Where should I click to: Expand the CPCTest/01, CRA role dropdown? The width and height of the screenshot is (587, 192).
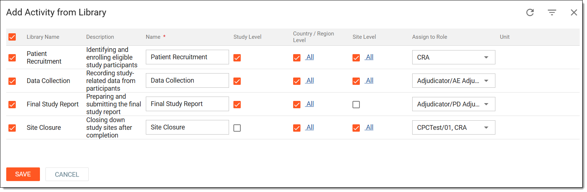click(x=454, y=128)
